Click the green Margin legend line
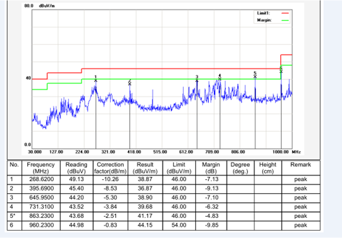 point(285,20)
